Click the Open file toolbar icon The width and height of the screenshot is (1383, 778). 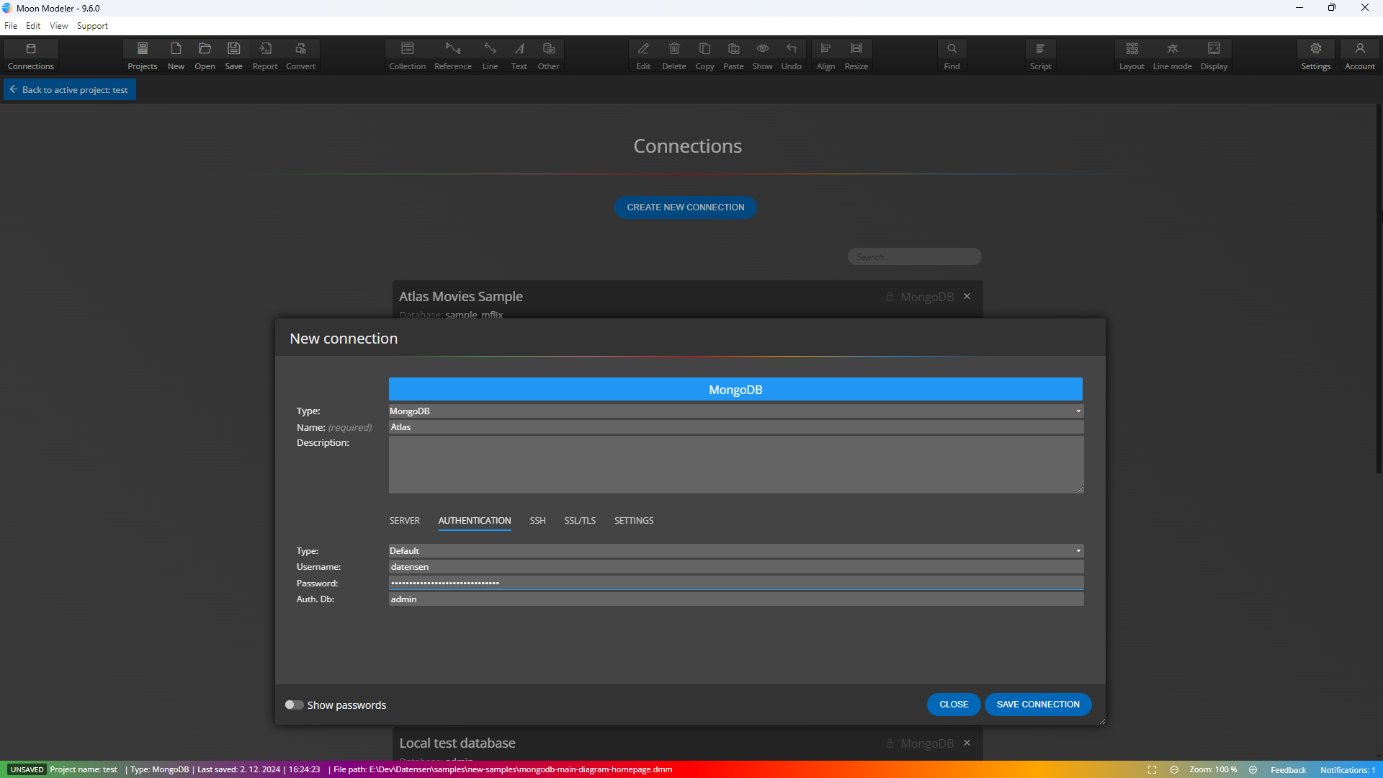pyautogui.click(x=205, y=55)
